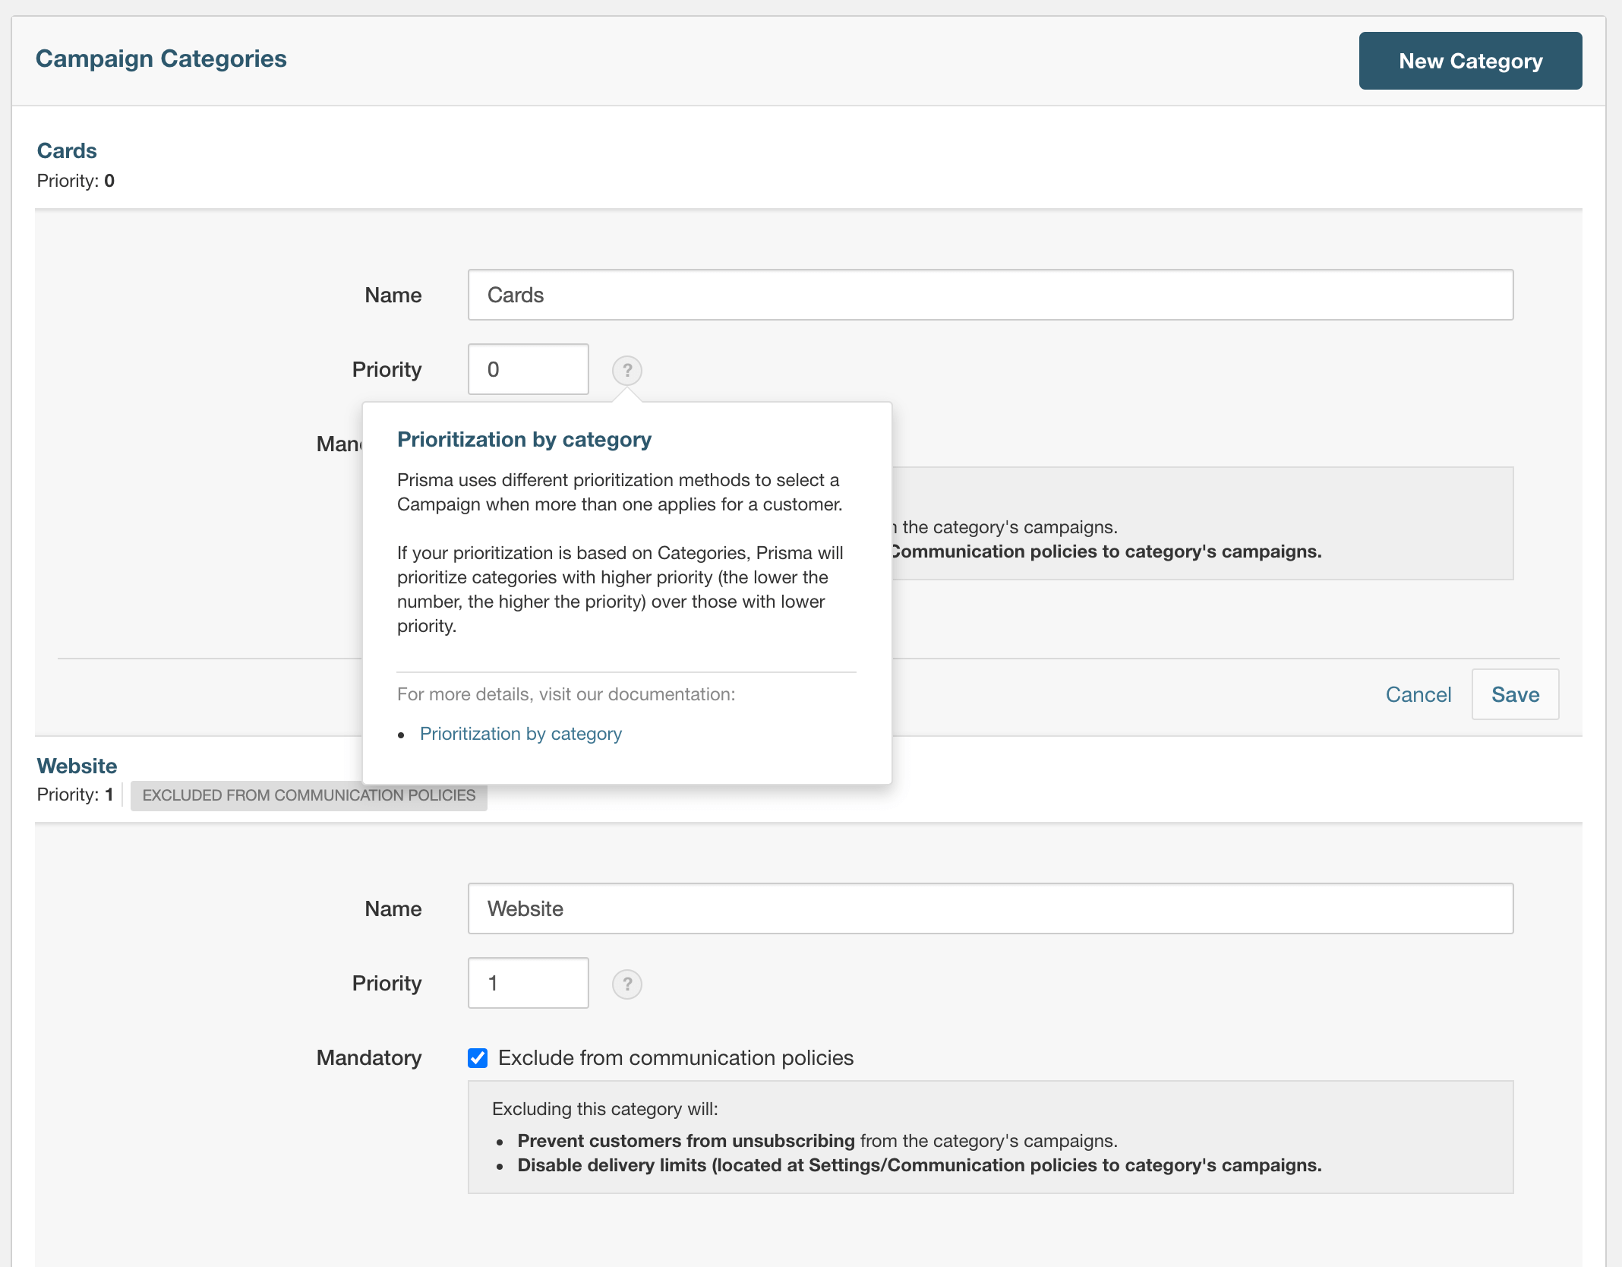Edit the Website priority field
Image resolution: width=1622 pixels, height=1267 pixels.
(529, 983)
